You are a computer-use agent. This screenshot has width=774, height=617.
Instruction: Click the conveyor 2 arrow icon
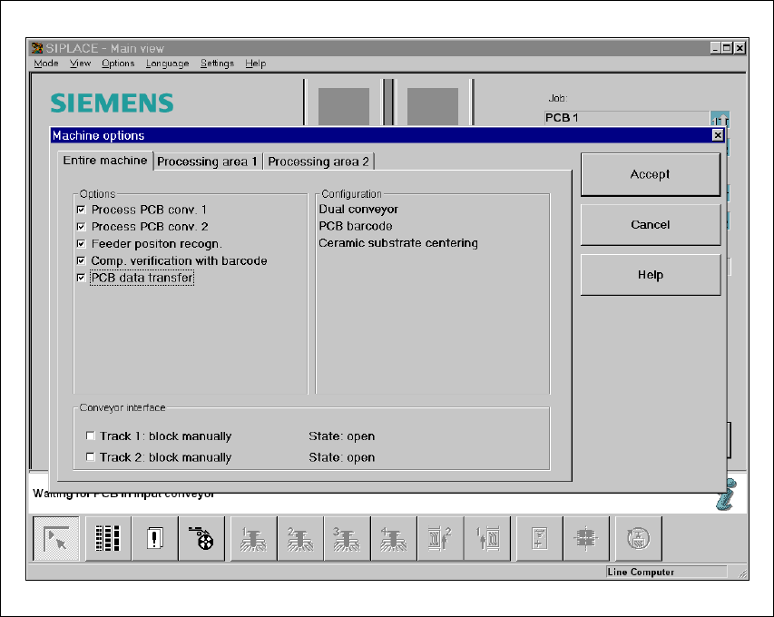point(440,539)
